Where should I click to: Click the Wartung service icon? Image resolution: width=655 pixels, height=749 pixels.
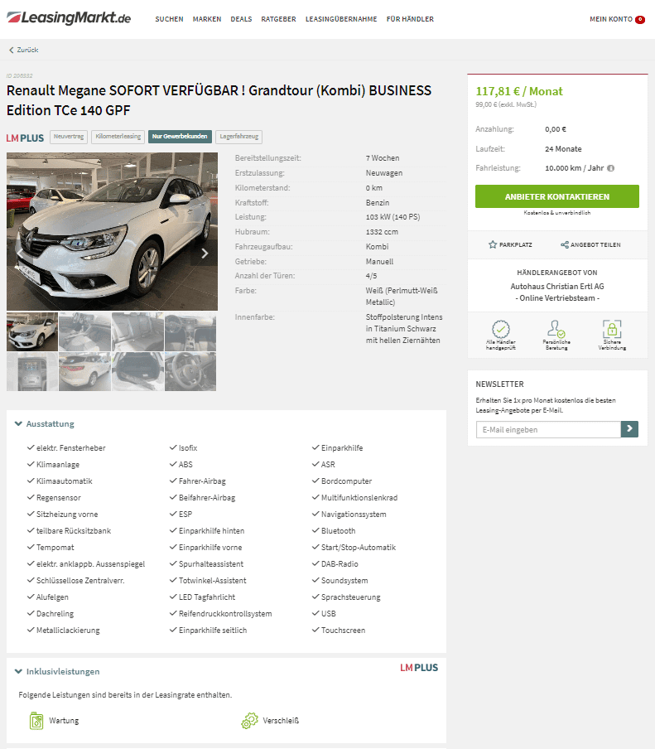coord(36,721)
